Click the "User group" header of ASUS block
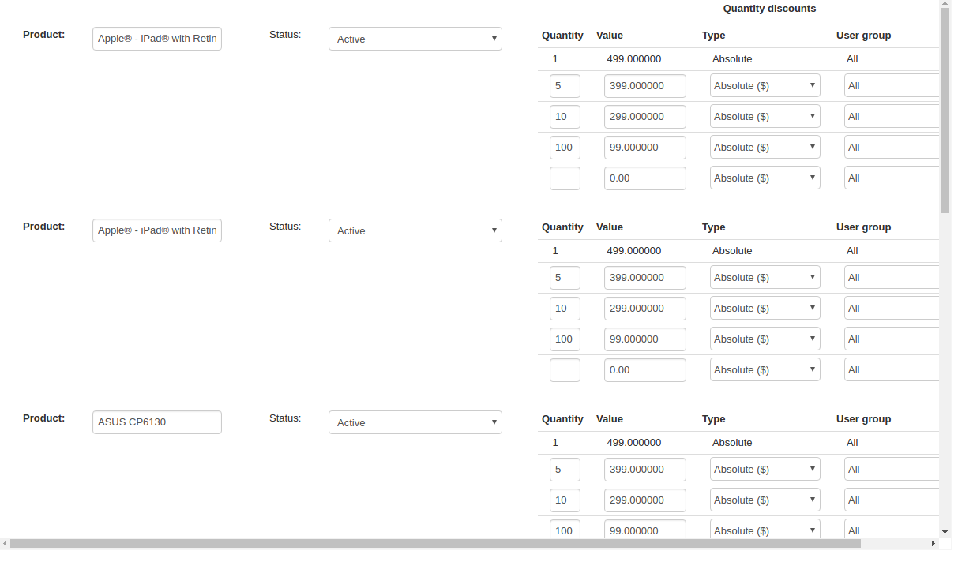 coord(864,419)
